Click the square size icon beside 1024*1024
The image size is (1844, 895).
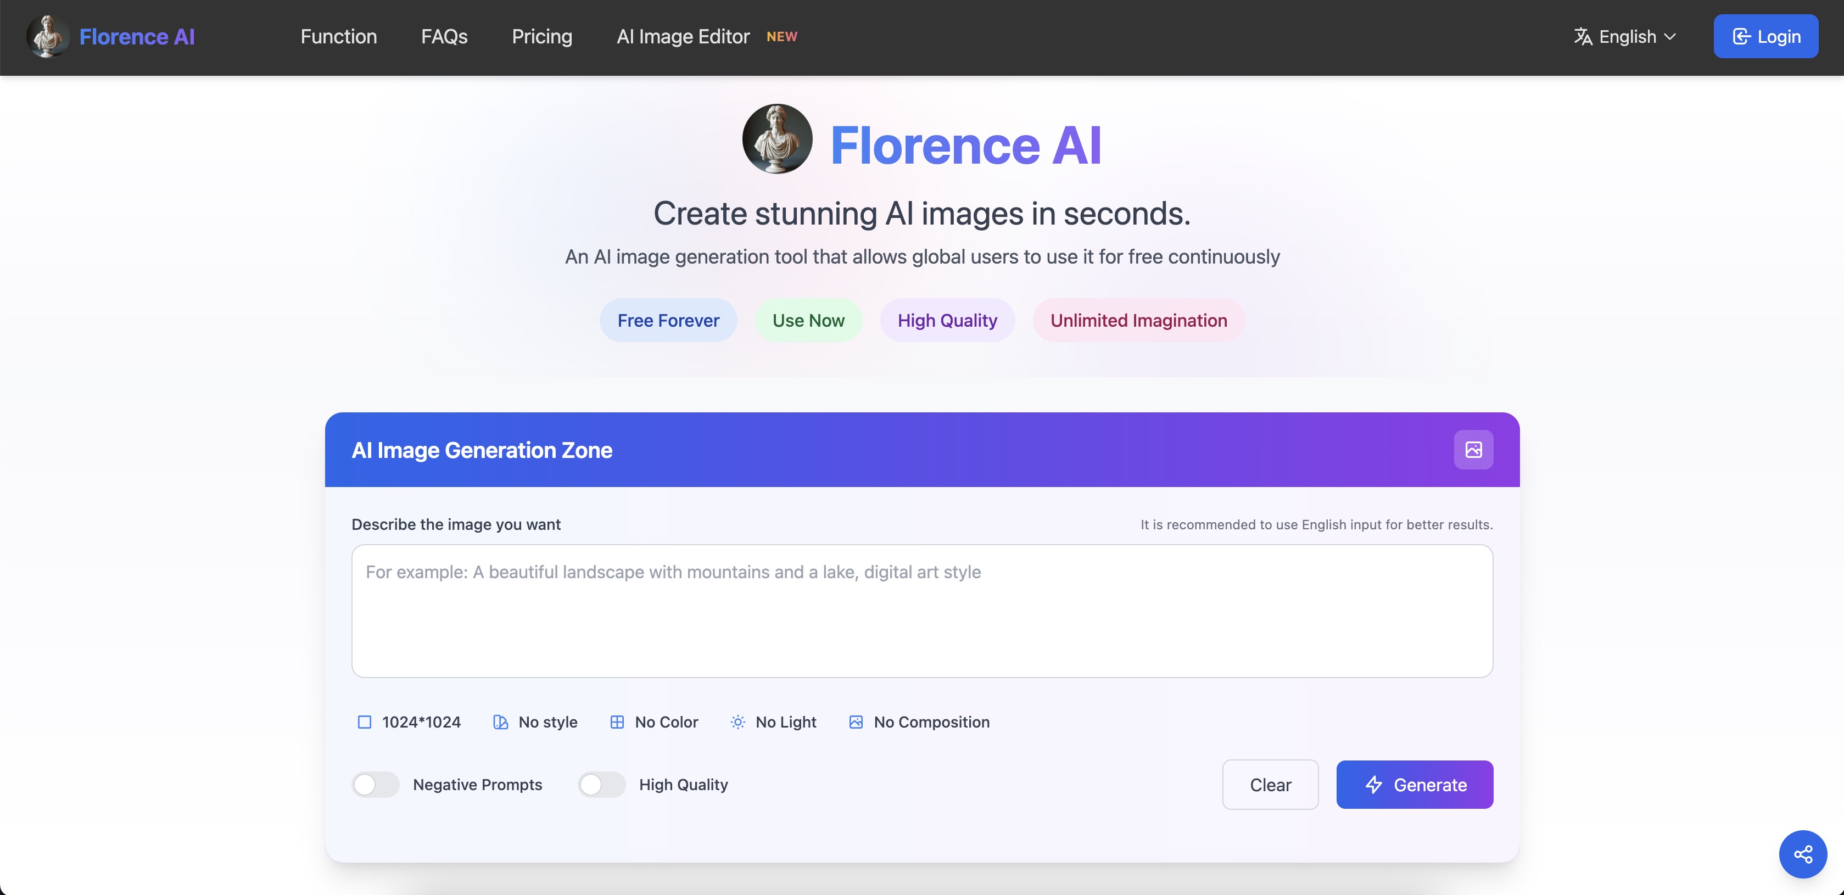point(365,721)
